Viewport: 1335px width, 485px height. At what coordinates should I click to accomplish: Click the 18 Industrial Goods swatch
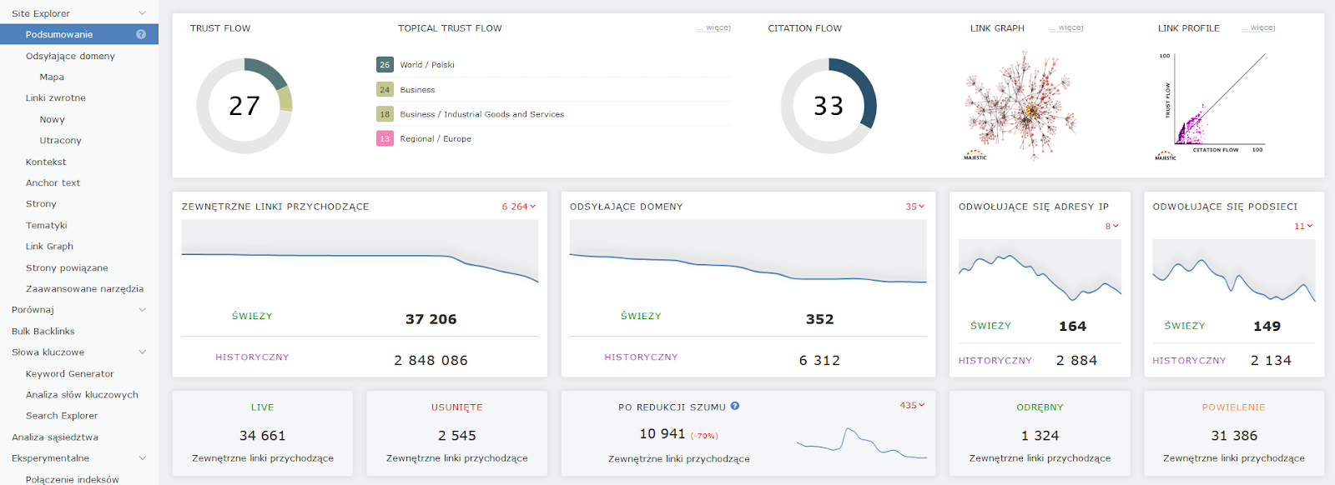pyautogui.click(x=385, y=114)
